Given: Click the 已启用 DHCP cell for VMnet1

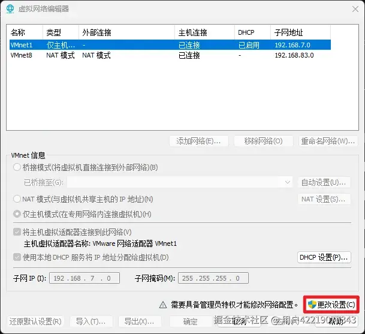Looking at the screenshot, I should coord(249,45).
